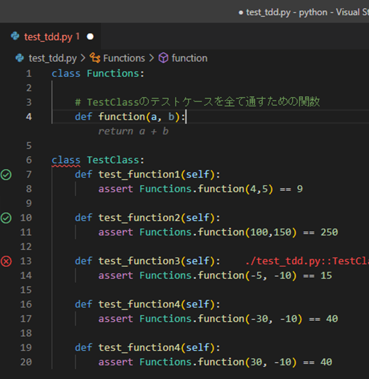The image size is (369, 379).
Task: Click 'TestClass' class name on line 6
Action: coord(113,160)
